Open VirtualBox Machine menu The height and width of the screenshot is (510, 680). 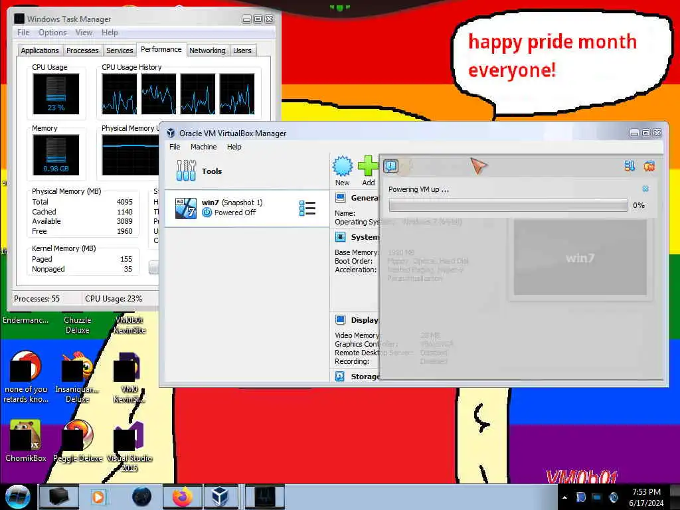click(203, 147)
